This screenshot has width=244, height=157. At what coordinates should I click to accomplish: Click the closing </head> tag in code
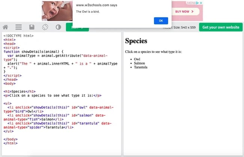point(11,80)
